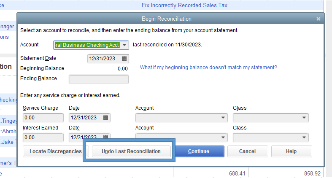Close the Begin Reconciliation dialog
The width and height of the screenshot is (332, 178).
319,19
